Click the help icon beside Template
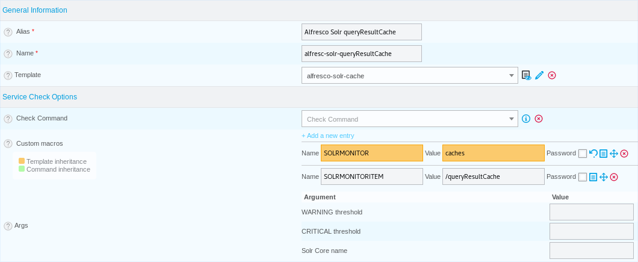 point(8,75)
